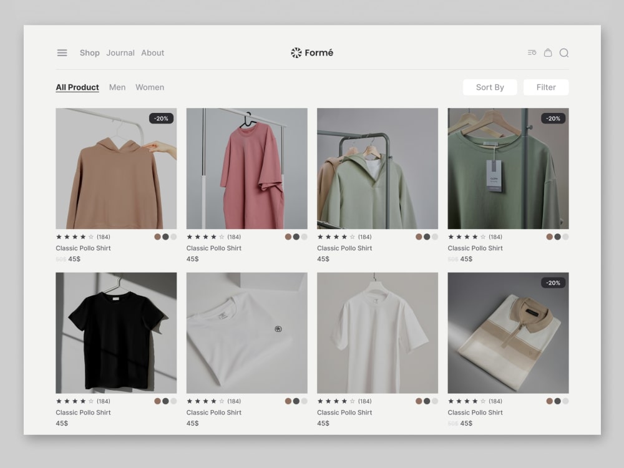Click the search magnifier icon

click(x=564, y=53)
